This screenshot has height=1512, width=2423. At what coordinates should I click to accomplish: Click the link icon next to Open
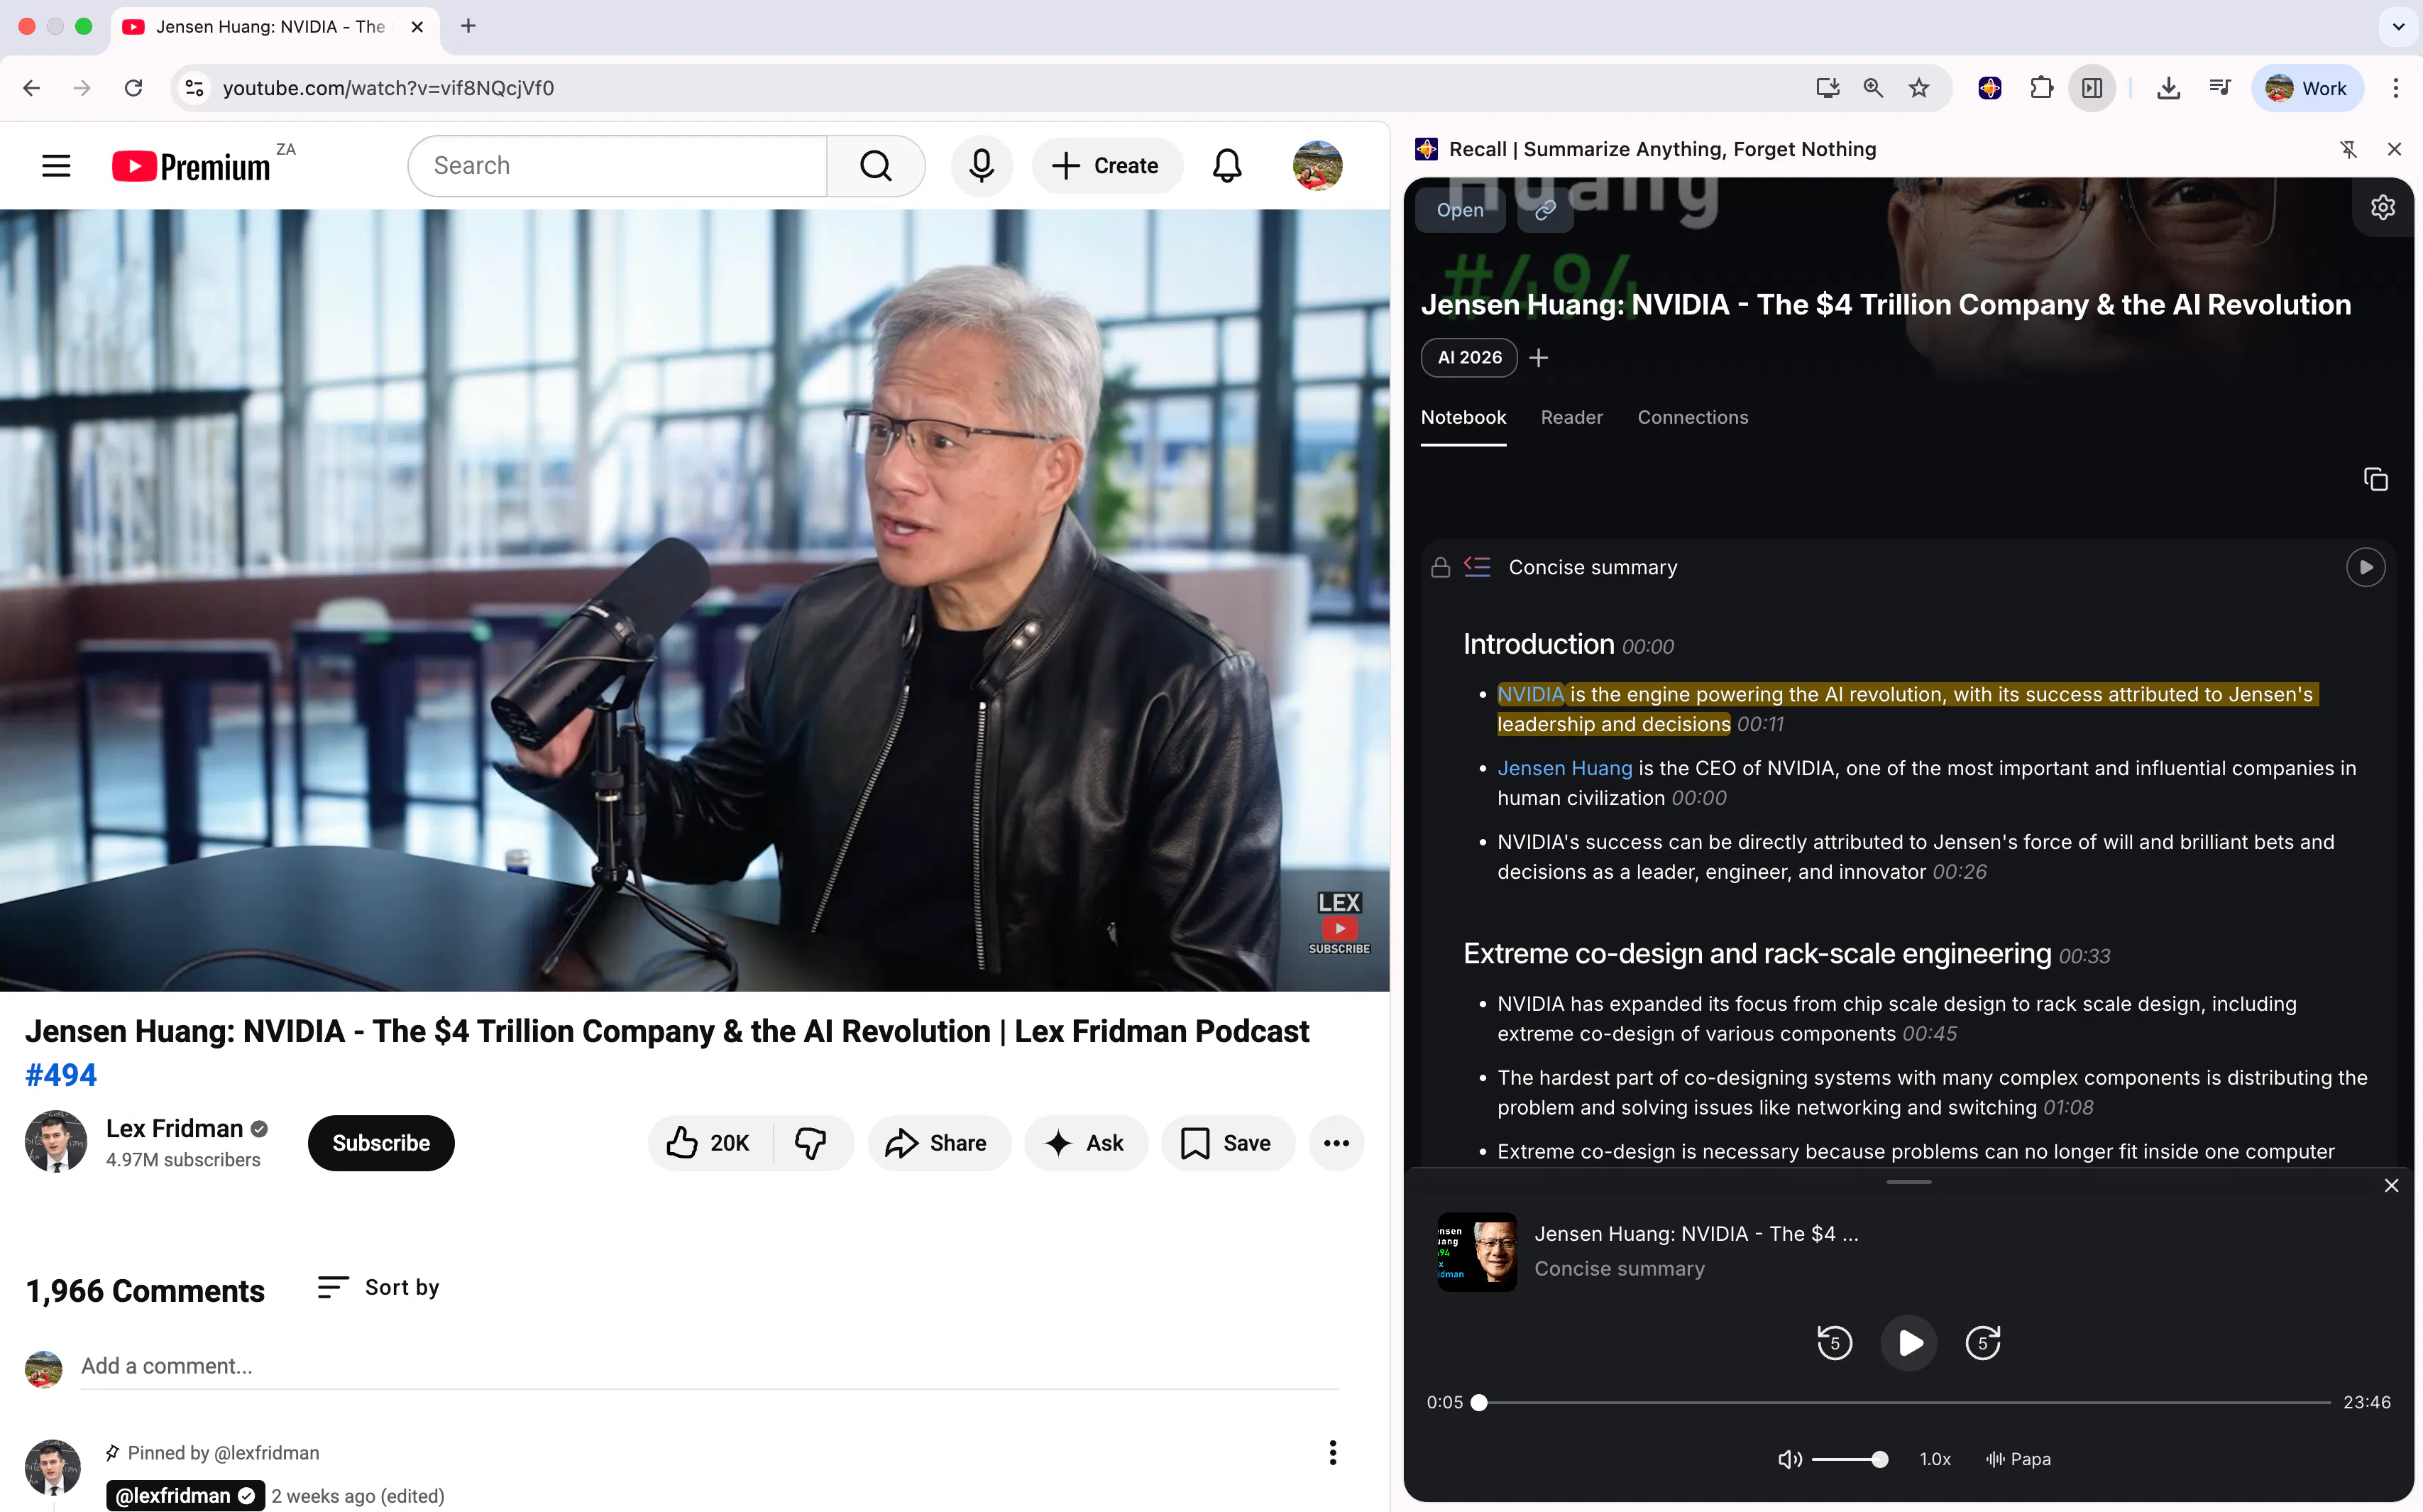[x=1544, y=210]
